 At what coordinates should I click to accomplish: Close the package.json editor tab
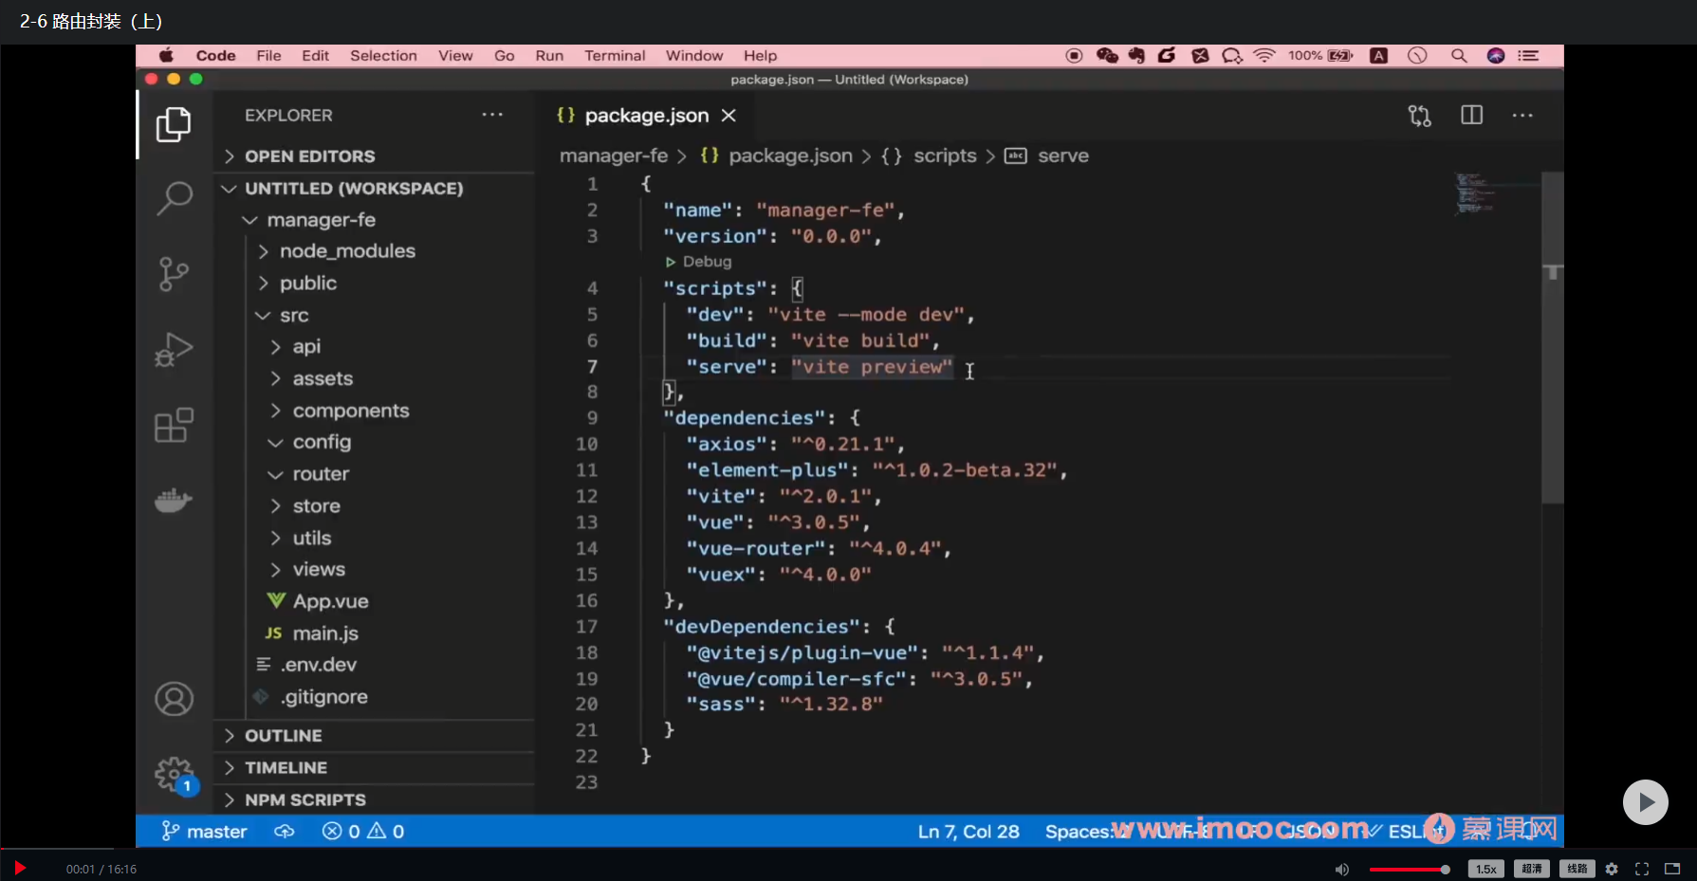coord(729,116)
